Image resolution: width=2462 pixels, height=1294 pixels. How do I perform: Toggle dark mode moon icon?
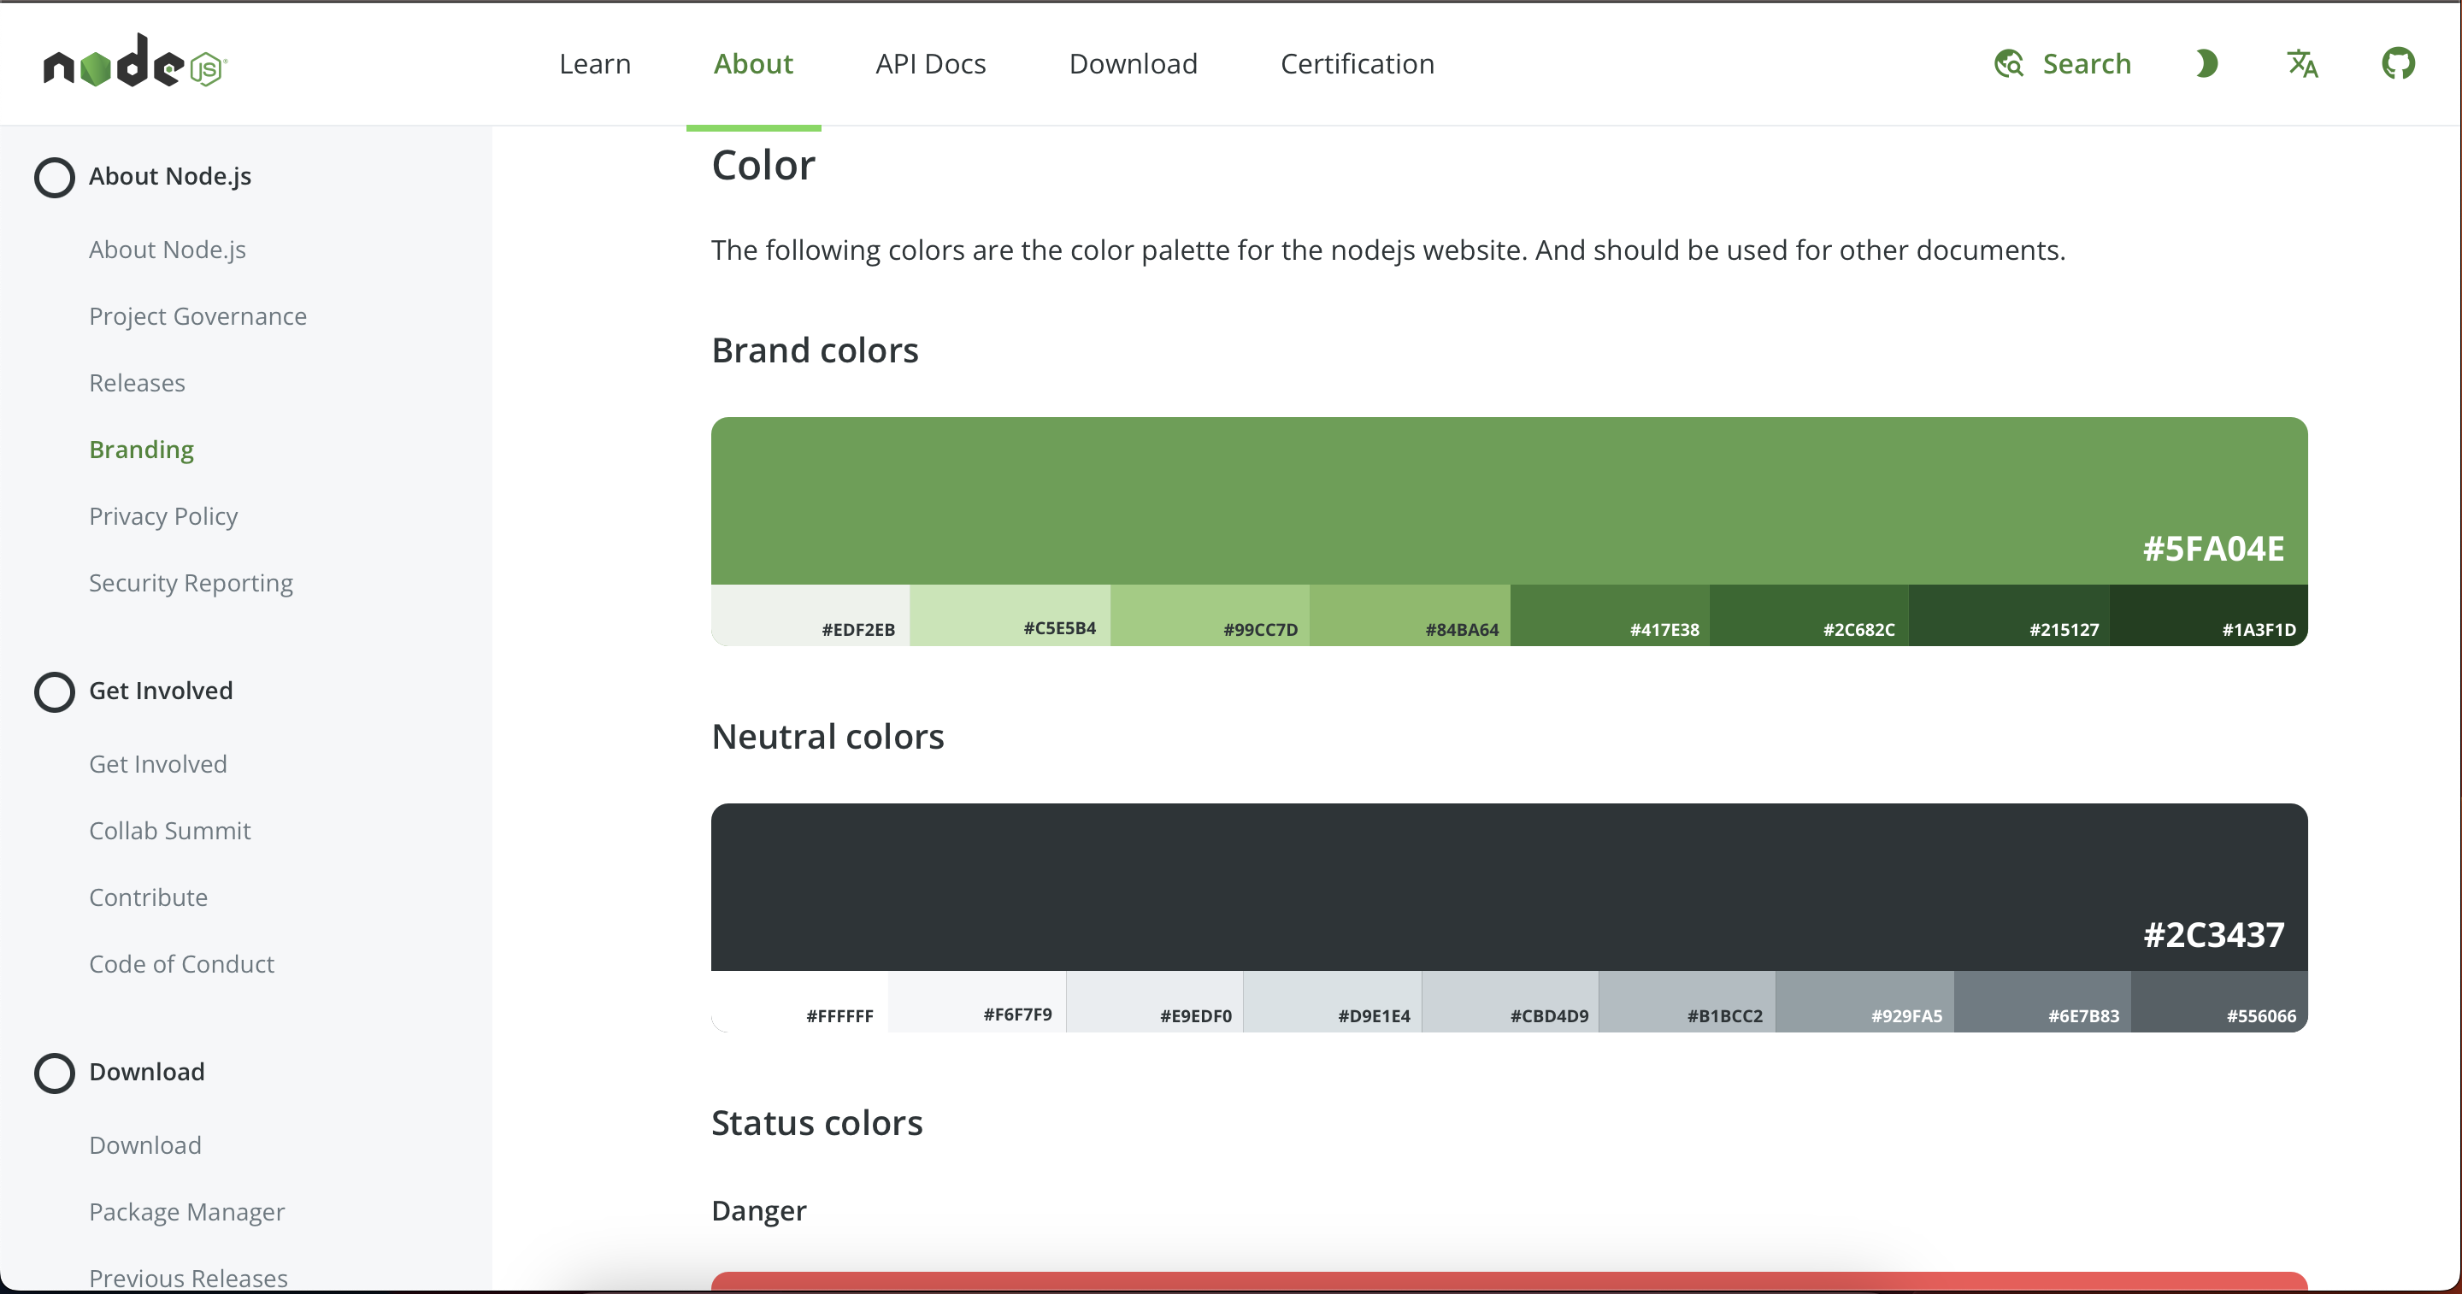pos(2206,64)
